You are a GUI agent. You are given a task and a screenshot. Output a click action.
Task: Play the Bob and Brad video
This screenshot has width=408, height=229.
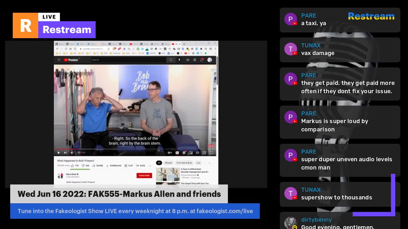click(x=59, y=153)
